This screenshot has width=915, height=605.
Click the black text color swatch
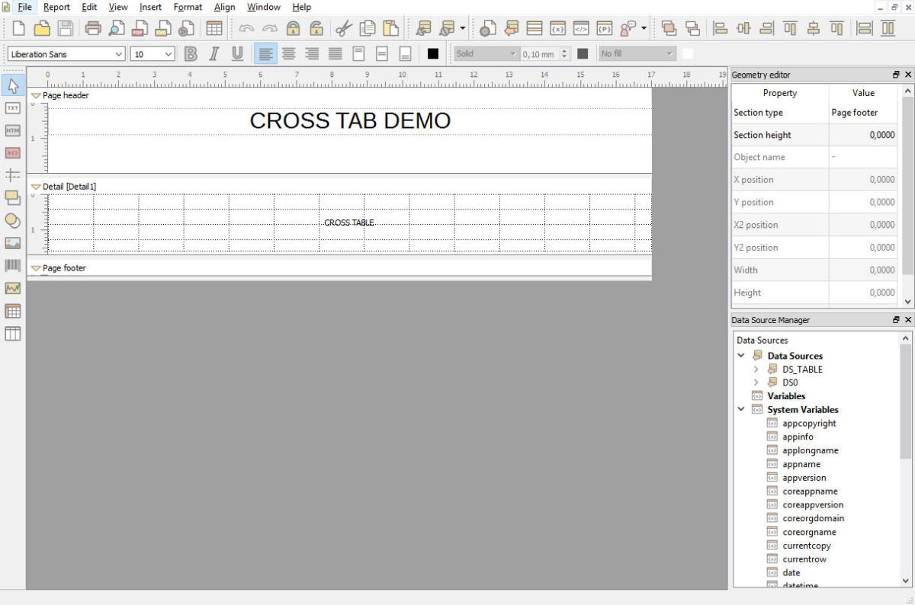coord(433,54)
